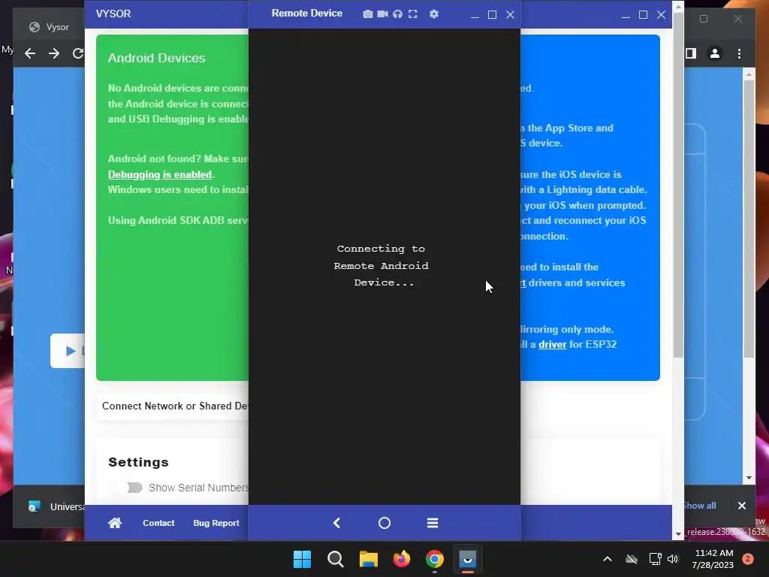The image size is (769, 577).
Task: Click Connect Network or Shared Device button
Action: 174,406
